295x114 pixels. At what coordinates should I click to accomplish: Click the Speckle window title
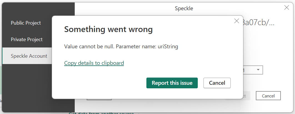(184, 8)
